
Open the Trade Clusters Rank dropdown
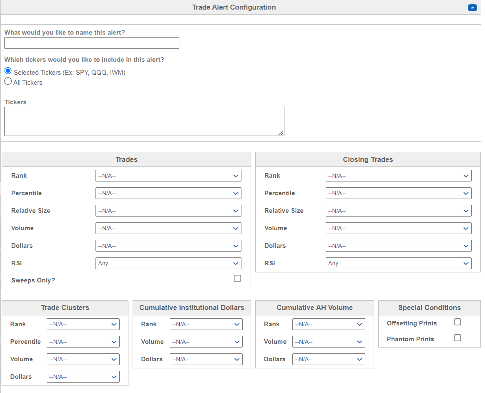click(83, 324)
